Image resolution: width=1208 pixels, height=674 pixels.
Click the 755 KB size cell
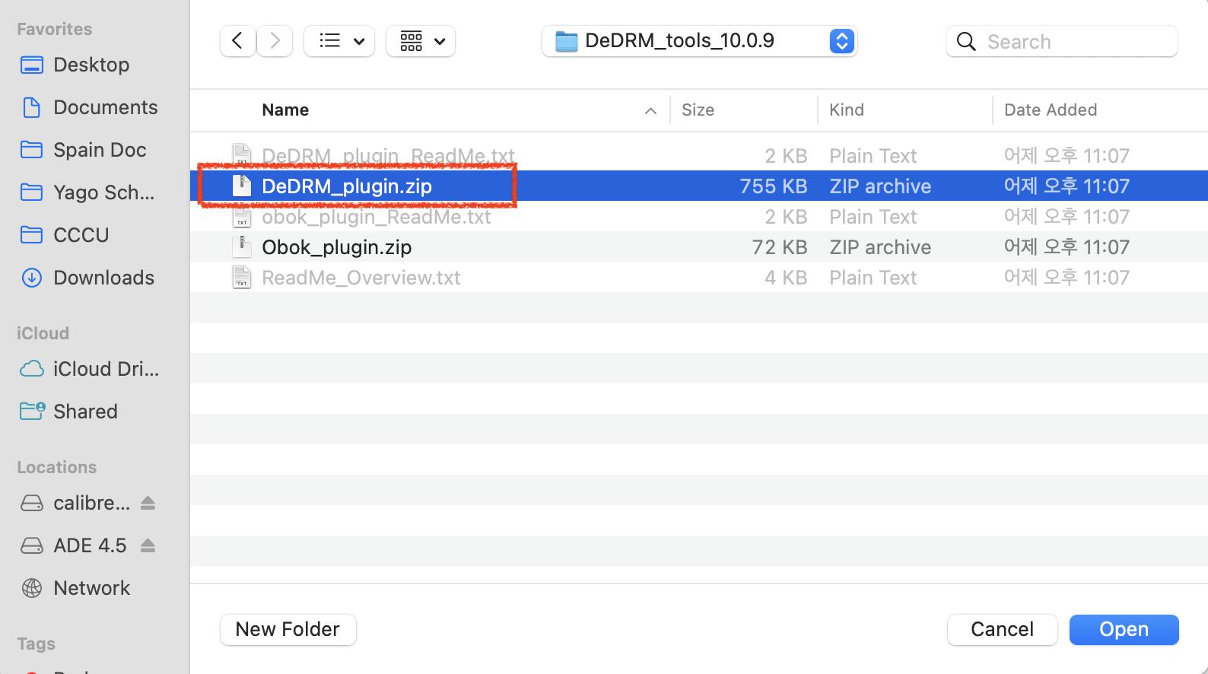pos(774,186)
